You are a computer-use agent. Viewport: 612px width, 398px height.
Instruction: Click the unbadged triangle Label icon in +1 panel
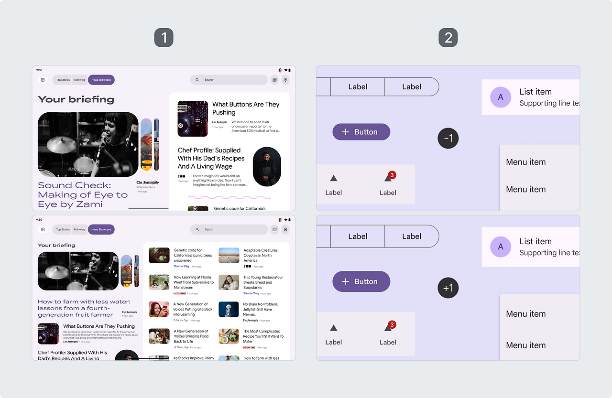click(334, 328)
